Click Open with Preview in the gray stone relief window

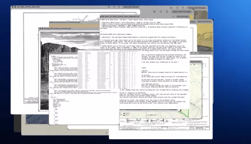coord(197,8)
